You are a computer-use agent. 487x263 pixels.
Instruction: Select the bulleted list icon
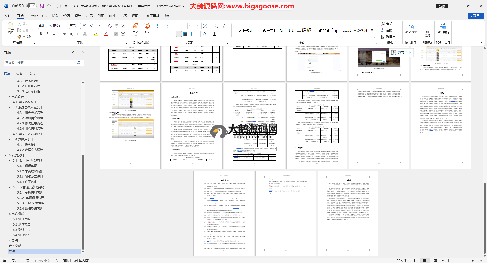(x=159, y=26)
